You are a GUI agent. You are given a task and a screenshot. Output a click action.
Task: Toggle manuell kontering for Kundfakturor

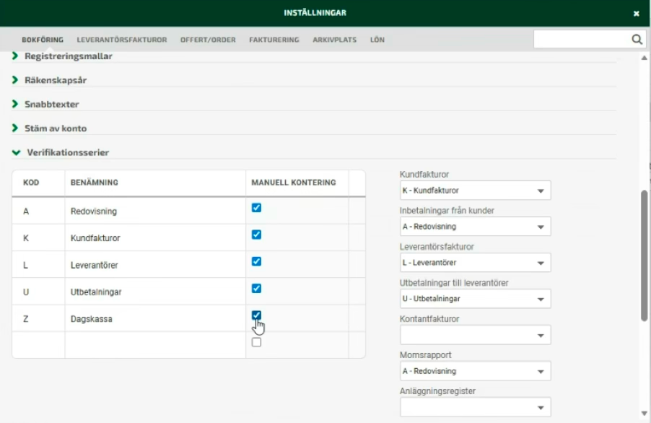(x=256, y=235)
